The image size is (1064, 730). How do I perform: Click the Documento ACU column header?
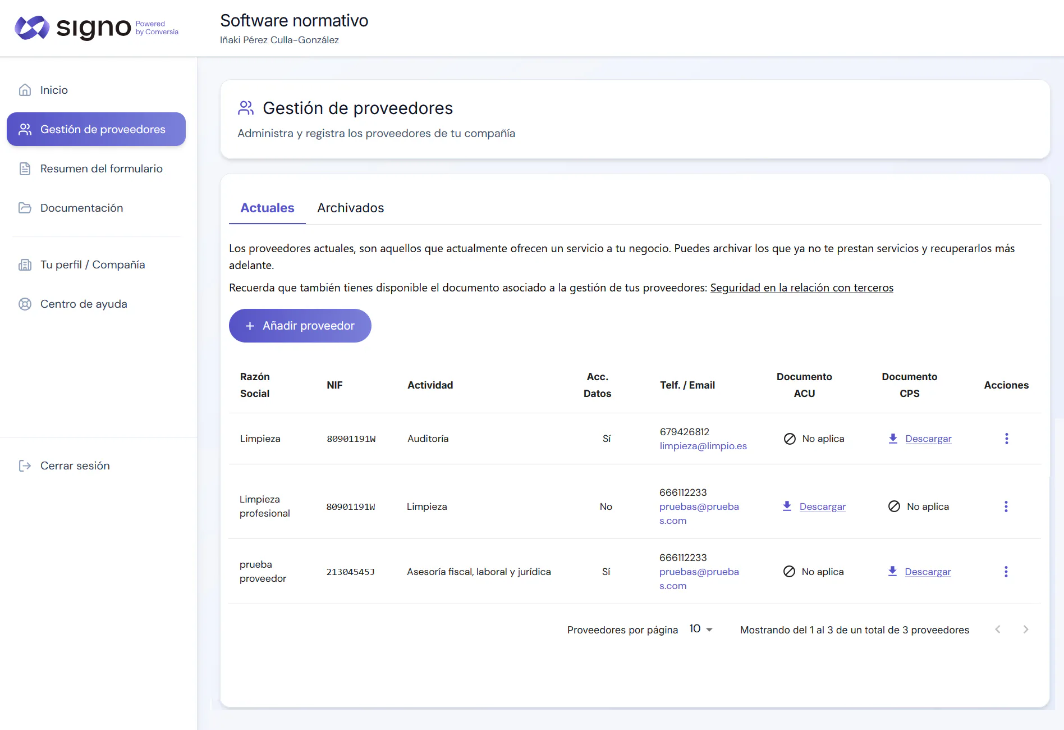804,385
